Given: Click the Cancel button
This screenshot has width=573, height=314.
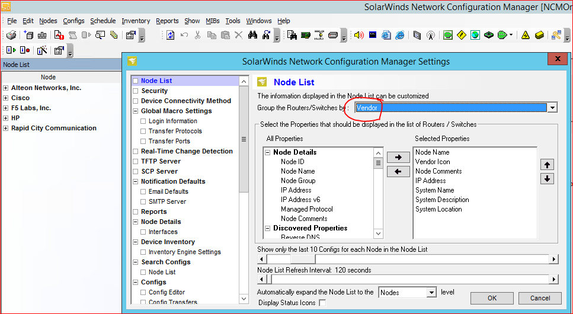Looking at the screenshot, I should coord(540,298).
